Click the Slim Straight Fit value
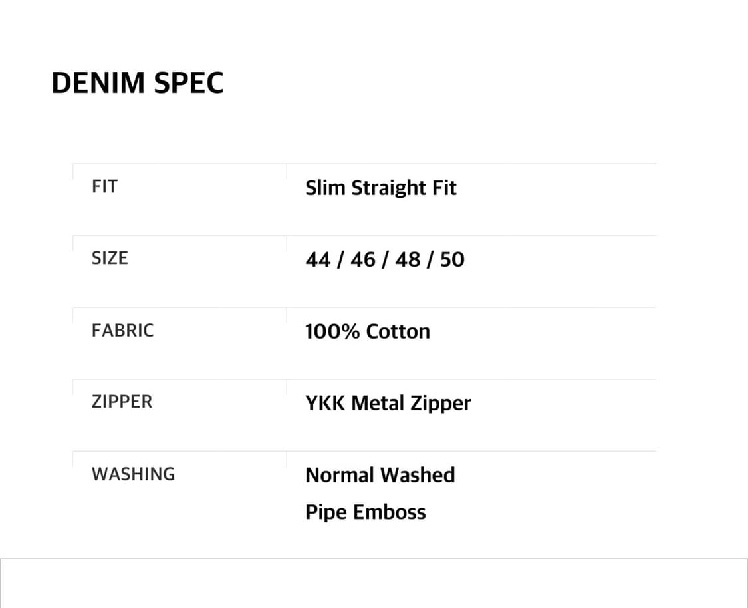Screen dimensions: 748x608 [x=380, y=188]
